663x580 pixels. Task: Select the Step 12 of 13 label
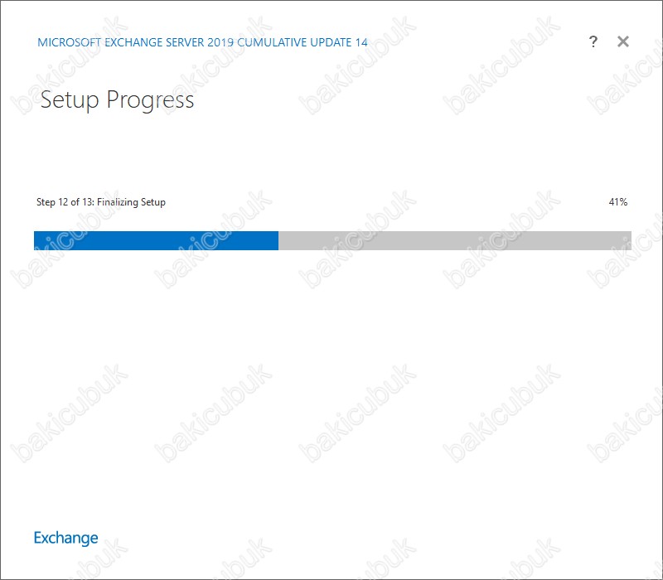(x=65, y=202)
